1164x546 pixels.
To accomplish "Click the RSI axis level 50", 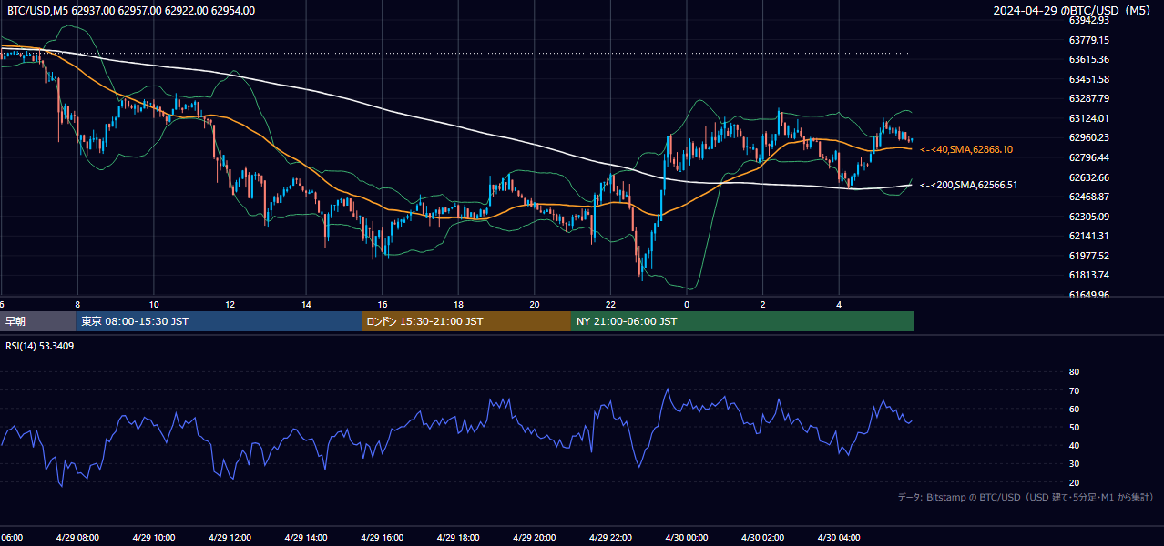I will pyautogui.click(x=1074, y=427).
